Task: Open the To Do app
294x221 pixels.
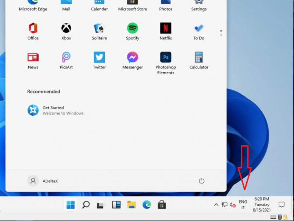Action: 199,28
